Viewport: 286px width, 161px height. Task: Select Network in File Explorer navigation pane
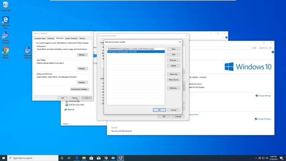[69, 110]
